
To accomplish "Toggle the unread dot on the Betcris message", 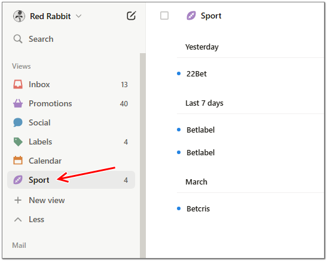I will [179, 208].
